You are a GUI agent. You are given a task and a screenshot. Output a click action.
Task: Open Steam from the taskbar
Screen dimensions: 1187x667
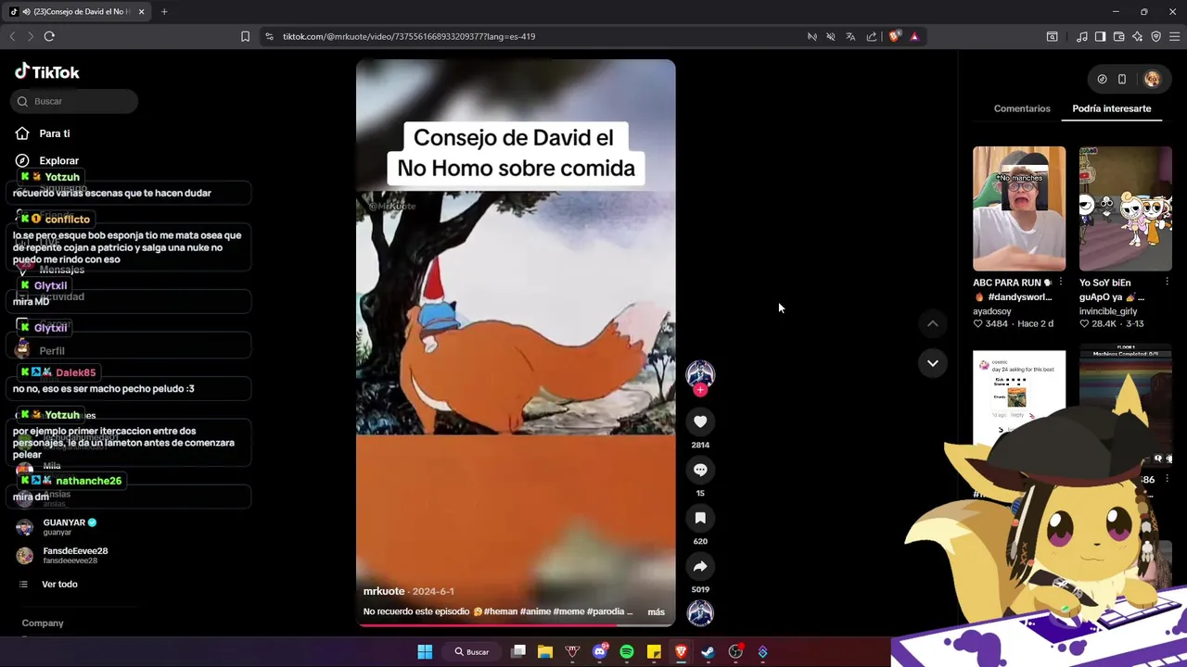click(x=708, y=651)
